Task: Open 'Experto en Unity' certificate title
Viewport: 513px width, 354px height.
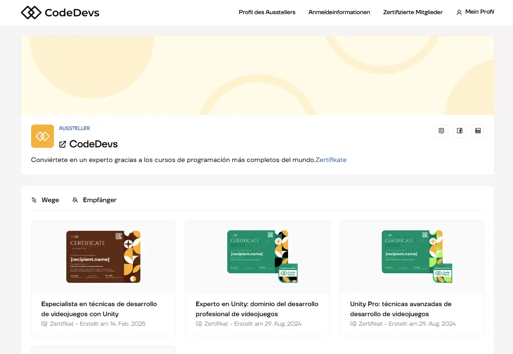Action: pos(257,308)
